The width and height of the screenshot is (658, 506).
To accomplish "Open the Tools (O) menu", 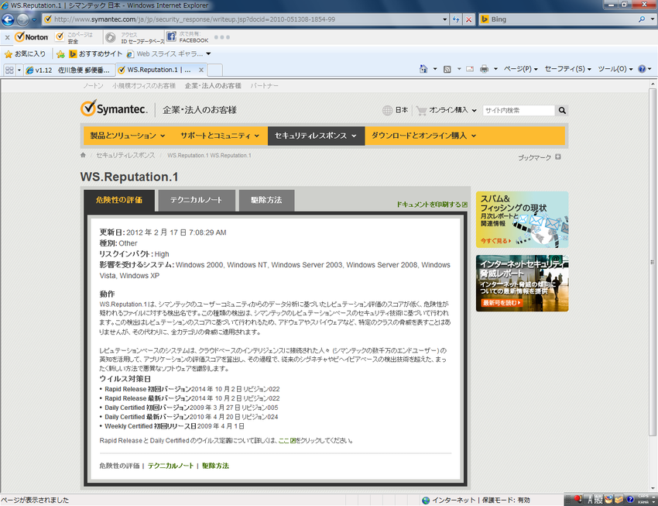I will tap(615, 69).
